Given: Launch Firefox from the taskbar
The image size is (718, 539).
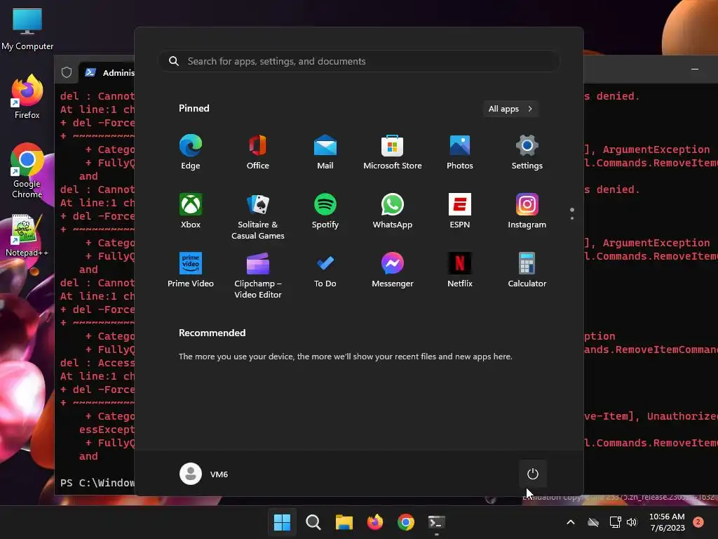Looking at the screenshot, I should (x=375, y=522).
